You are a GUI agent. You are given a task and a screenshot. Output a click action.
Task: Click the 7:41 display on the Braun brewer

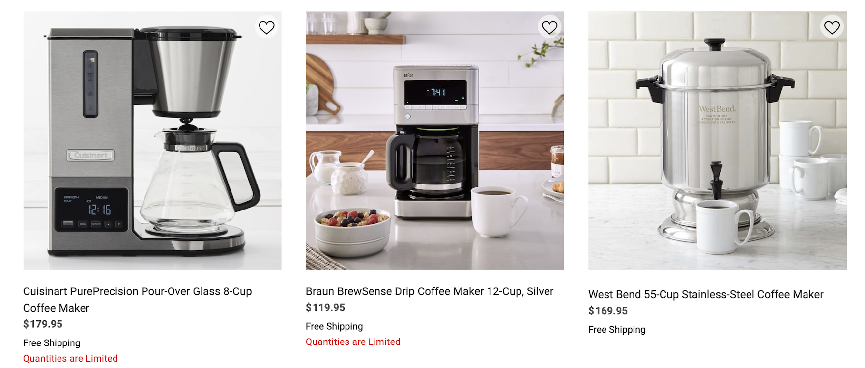click(x=435, y=92)
